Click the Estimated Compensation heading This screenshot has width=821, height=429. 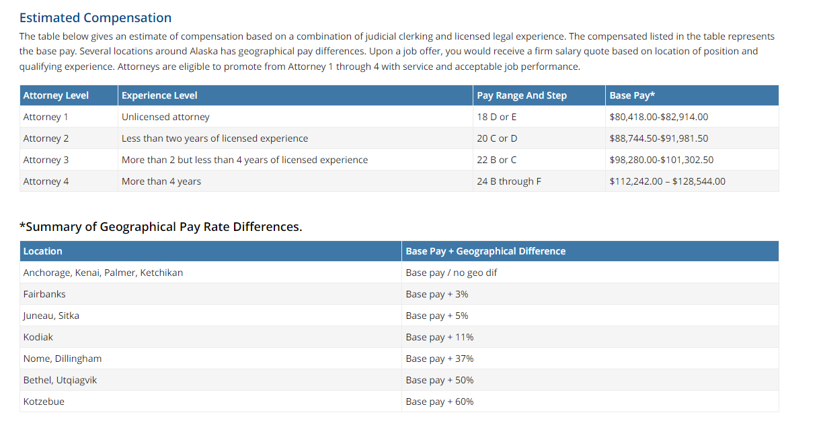coord(95,18)
